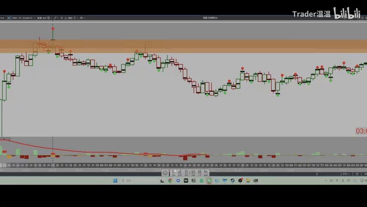Open Google Chrome from taskbar
Image resolution: width=367 pixels, height=207 pixels.
(170, 181)
